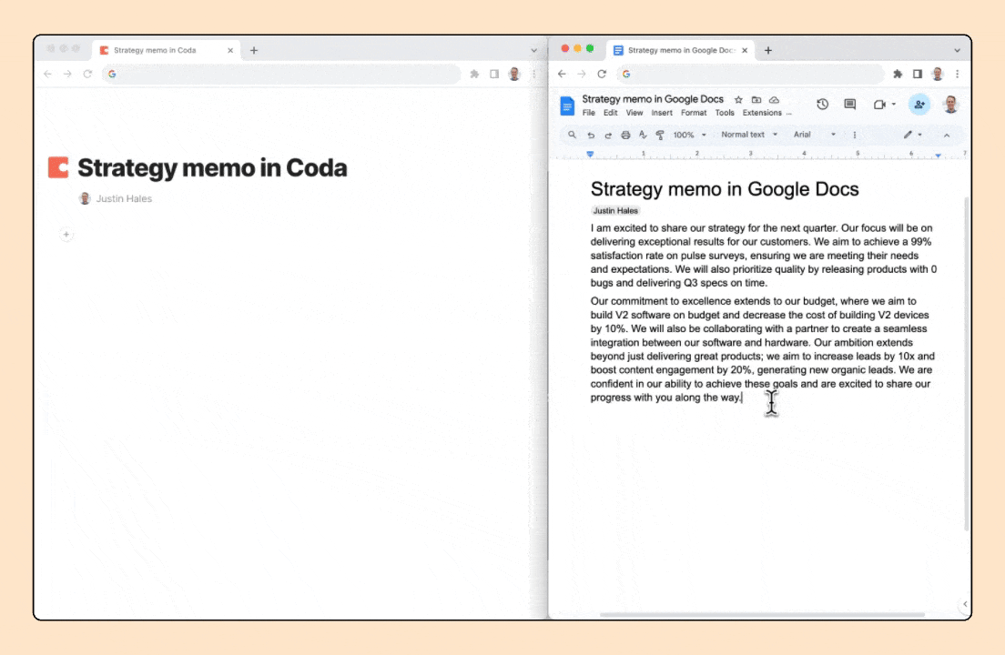Screen dimensions: 1005x655
Task: Toggle side panel in Coda window
Action: (494, 74)
